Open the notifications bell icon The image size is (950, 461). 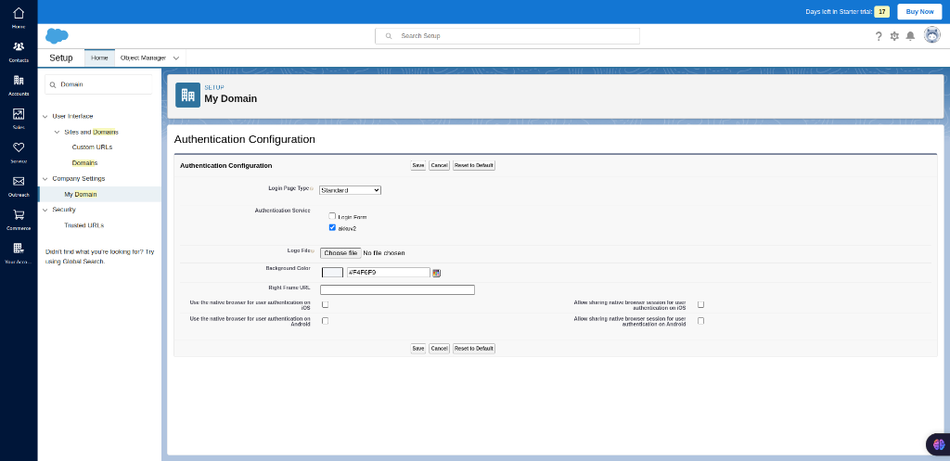coord(910,36)
